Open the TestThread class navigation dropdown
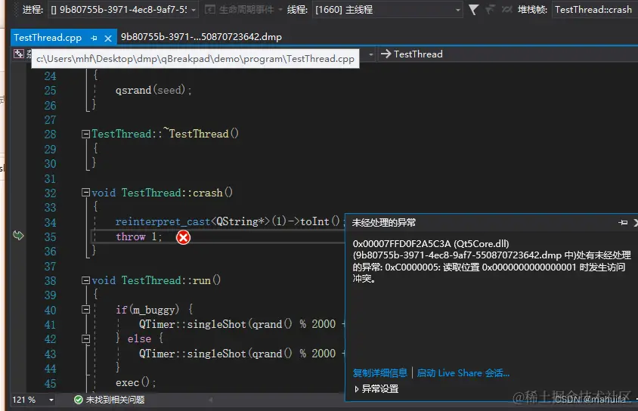 (508, 54)
